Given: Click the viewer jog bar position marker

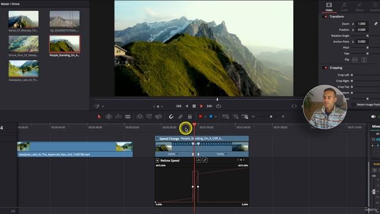Looking at the screenshot, I should click(217, 99).
